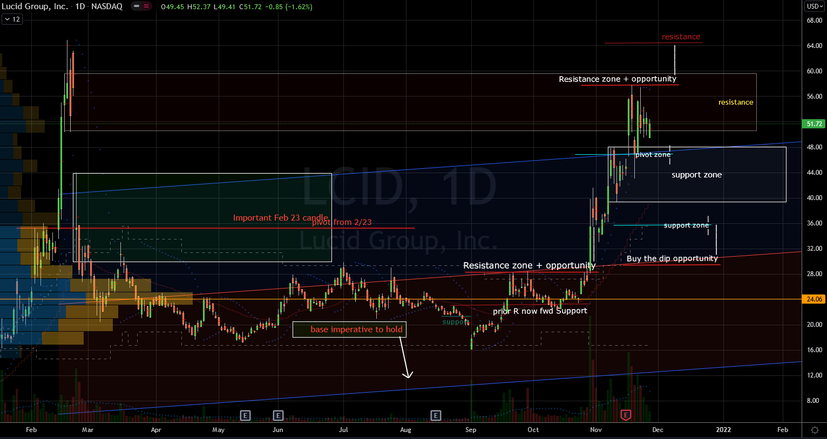
Task: Click the price change −0.85 (−1.62%)
Action: pos(288,7)
